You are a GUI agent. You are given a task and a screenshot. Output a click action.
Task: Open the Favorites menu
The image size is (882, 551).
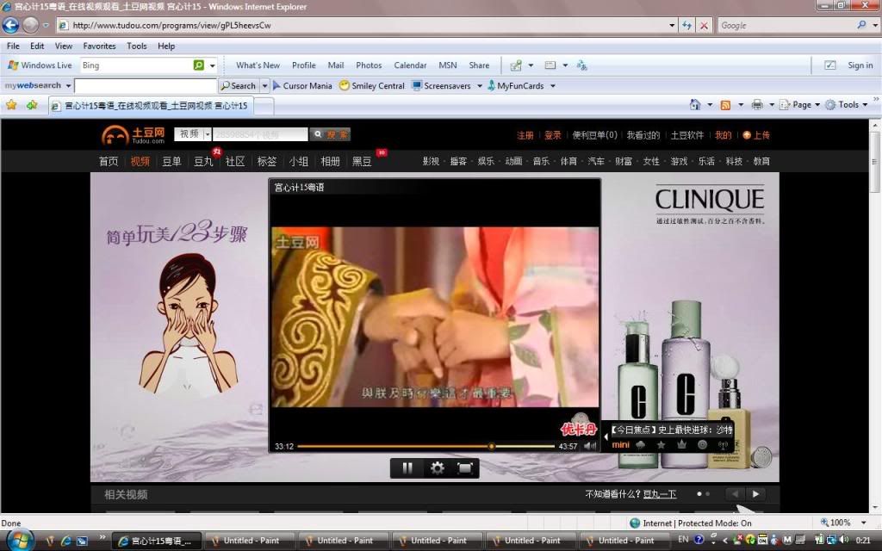tap(99, 46)
